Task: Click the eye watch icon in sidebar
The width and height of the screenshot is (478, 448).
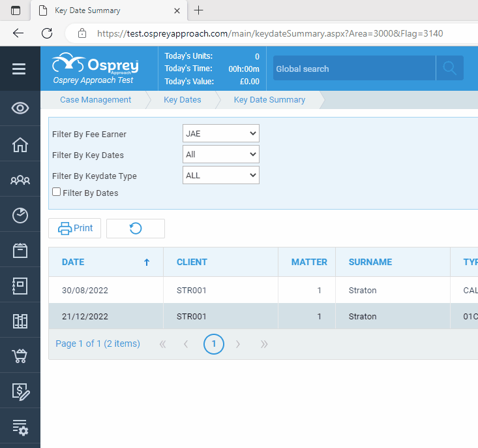Action: pyautogui.click(x=20, y=108)
